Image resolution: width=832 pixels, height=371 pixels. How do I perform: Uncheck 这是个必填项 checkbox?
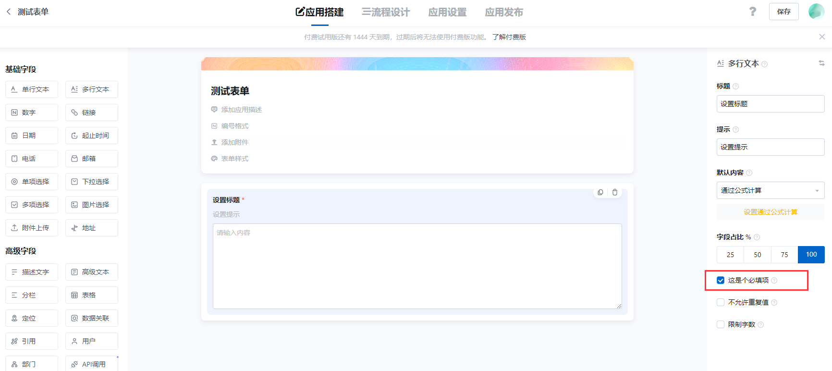coord(721,280)
